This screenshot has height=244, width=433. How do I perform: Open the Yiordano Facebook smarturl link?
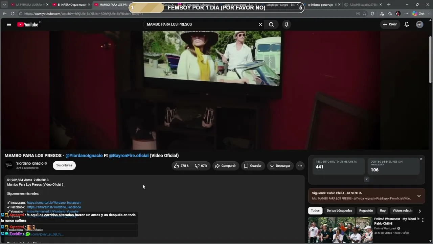pos(54,207)
